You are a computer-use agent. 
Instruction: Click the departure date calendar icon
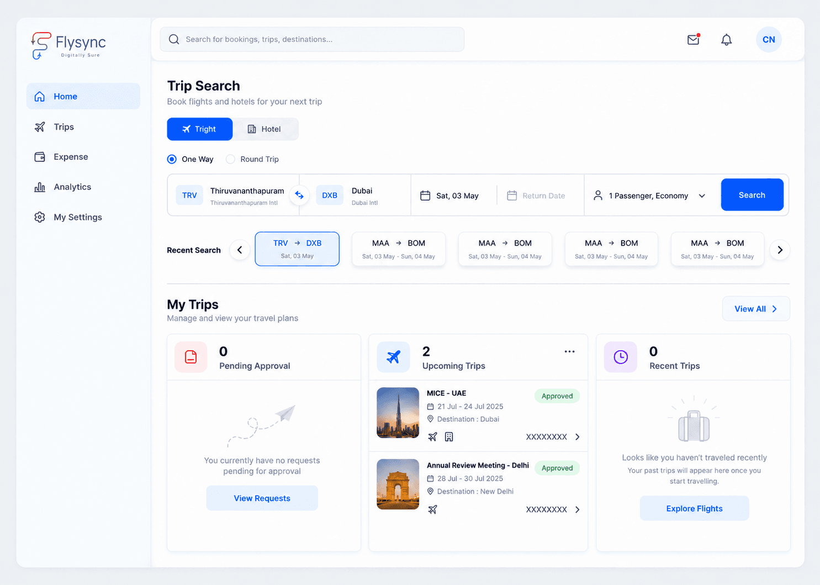tap(425, 196)
